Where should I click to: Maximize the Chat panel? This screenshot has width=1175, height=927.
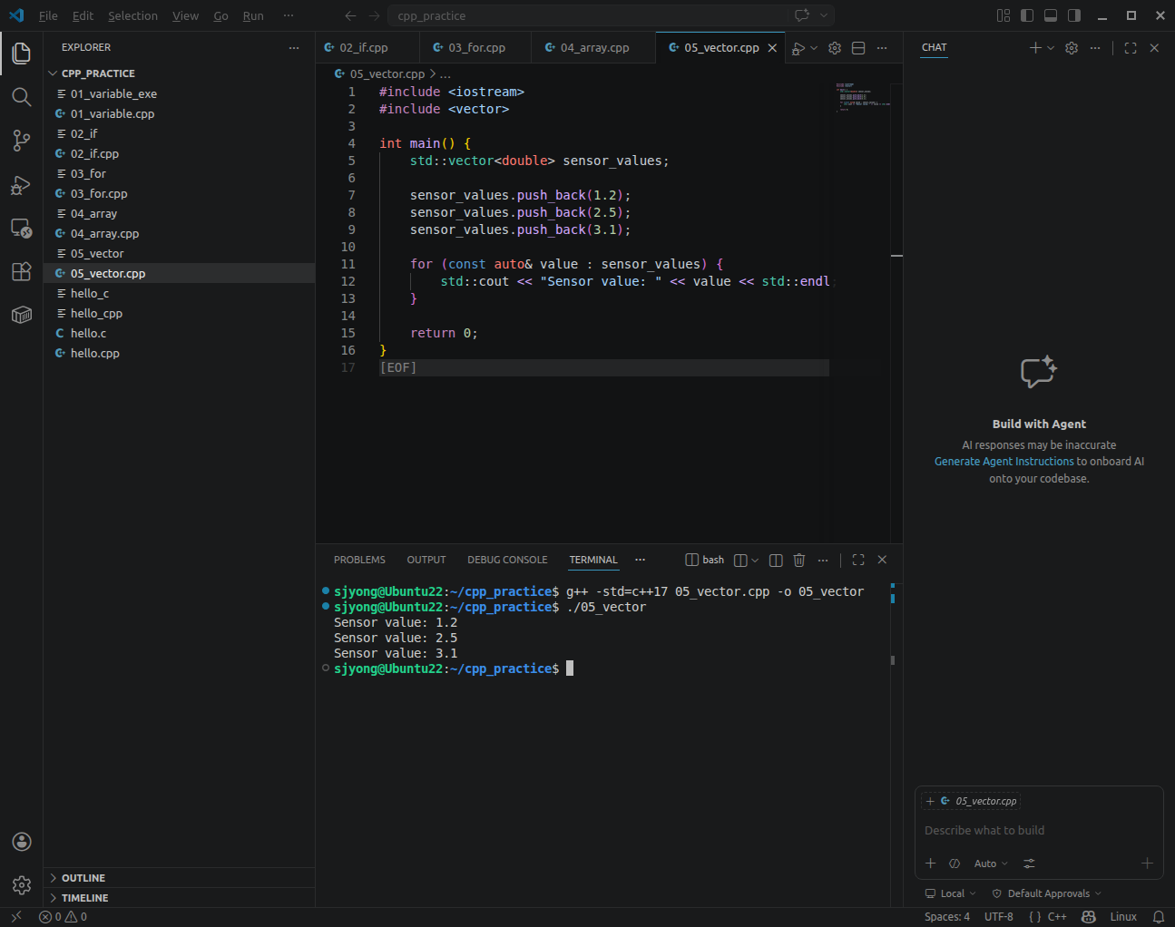coord(1131,48)
